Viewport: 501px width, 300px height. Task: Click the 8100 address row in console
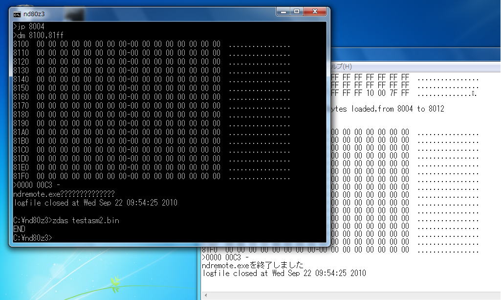click(x=117, y=44)
